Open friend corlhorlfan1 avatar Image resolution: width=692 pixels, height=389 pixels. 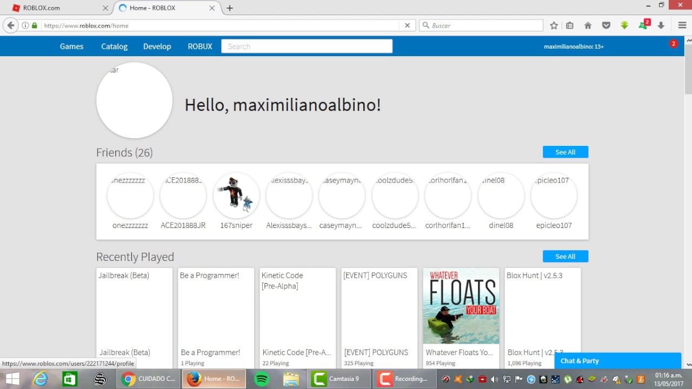pyautogui.click(x=448, y=196)
